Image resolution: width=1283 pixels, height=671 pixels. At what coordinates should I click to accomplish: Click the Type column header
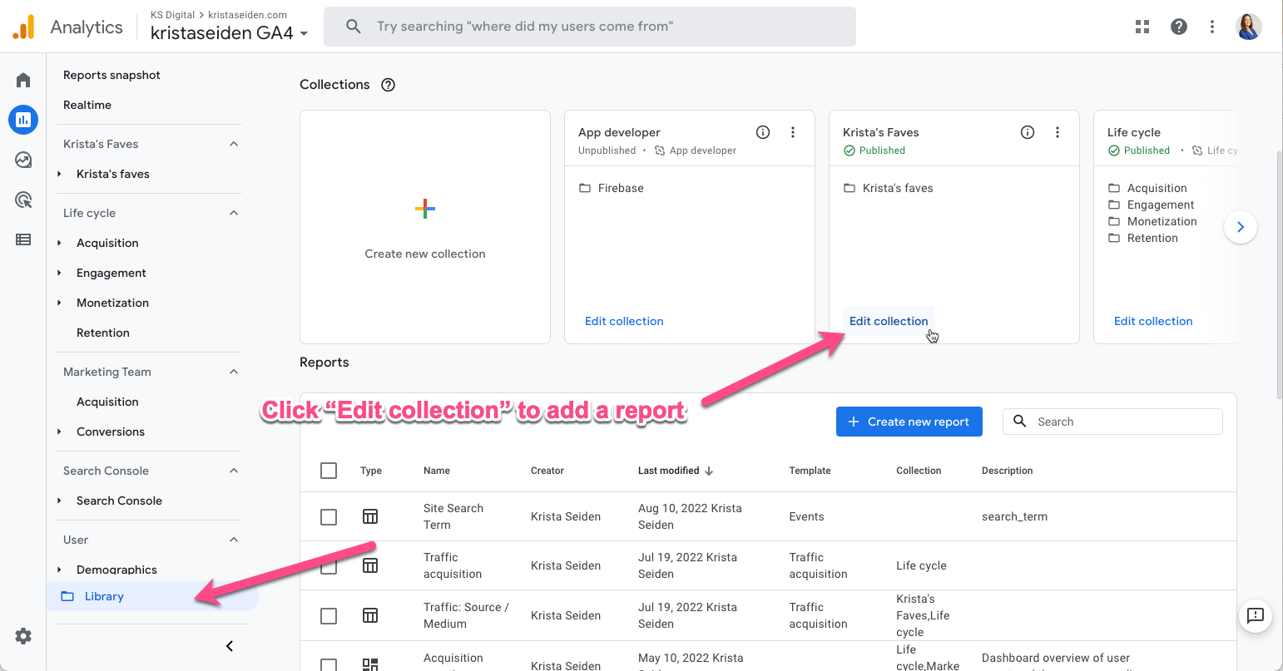[371, 471]
